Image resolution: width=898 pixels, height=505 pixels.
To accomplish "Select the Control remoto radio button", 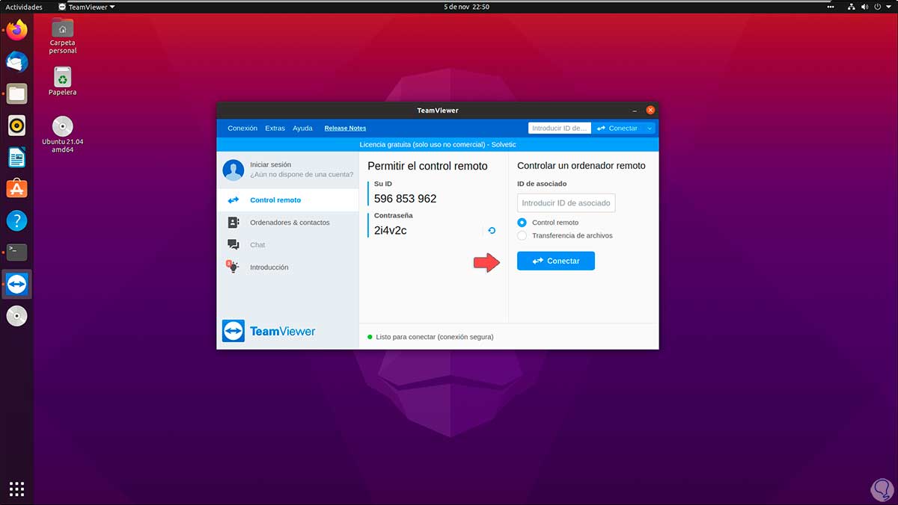I will (522, 223).
